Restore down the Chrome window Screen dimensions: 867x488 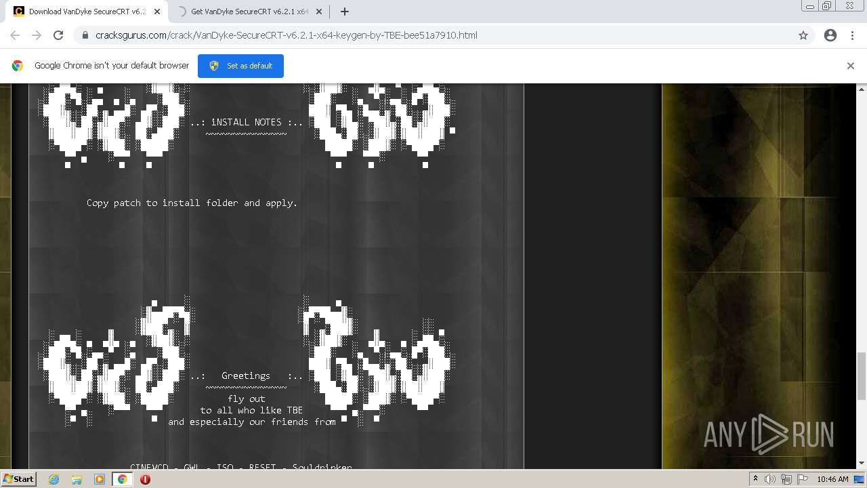point(827,6)
